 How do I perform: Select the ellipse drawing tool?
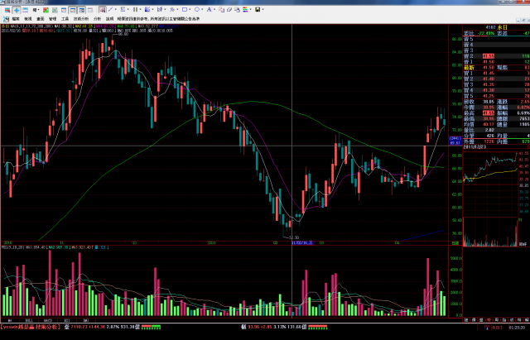click(197, 9)
